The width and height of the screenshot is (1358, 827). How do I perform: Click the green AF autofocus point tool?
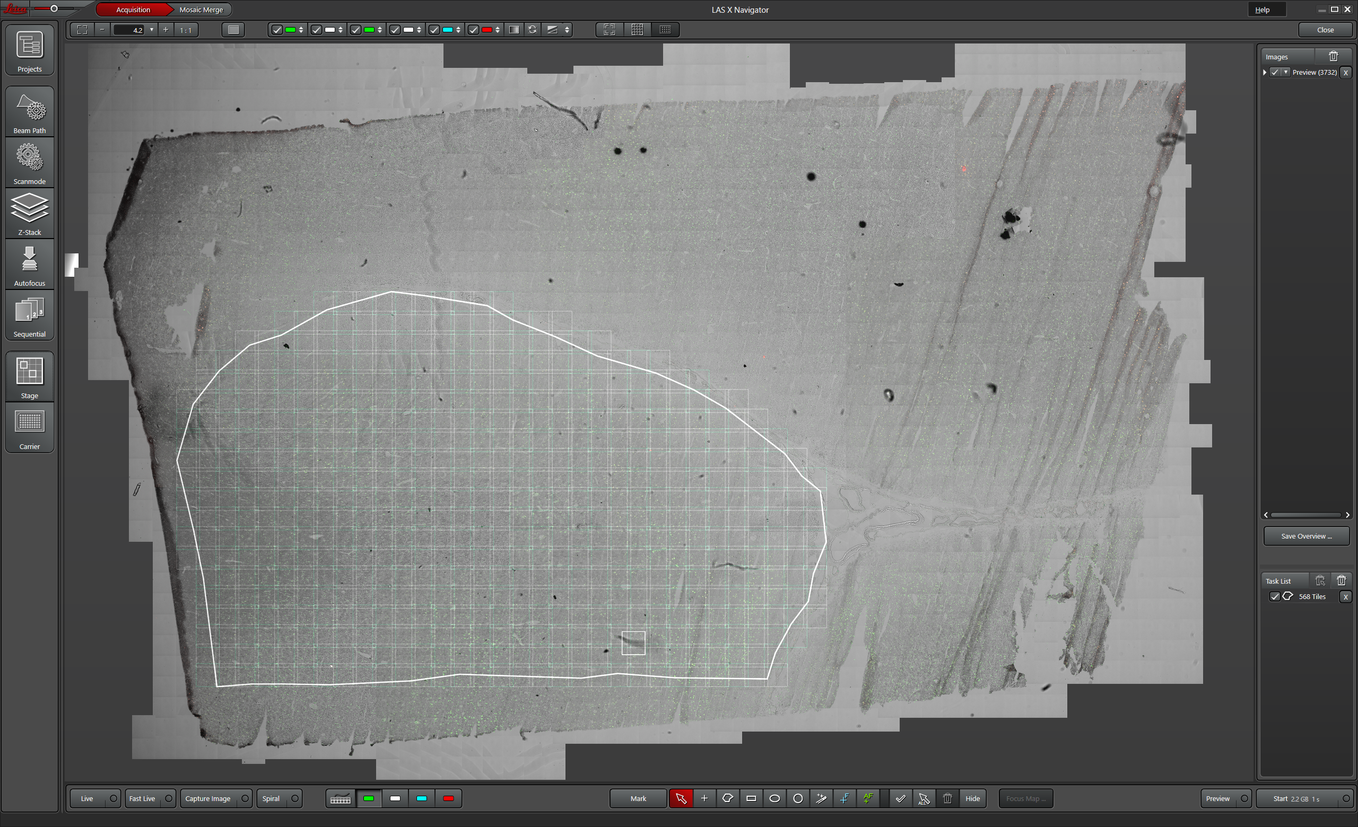[x=868, y=798]
